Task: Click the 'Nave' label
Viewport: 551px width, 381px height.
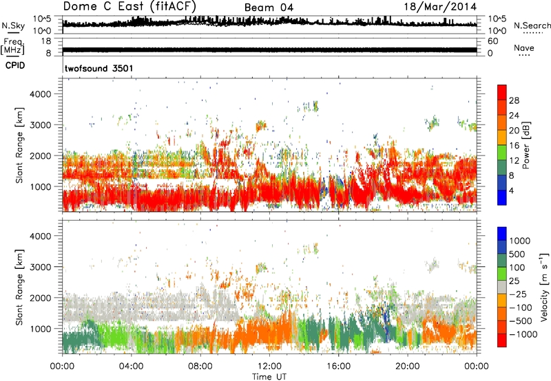Action: tap(524, 47)
